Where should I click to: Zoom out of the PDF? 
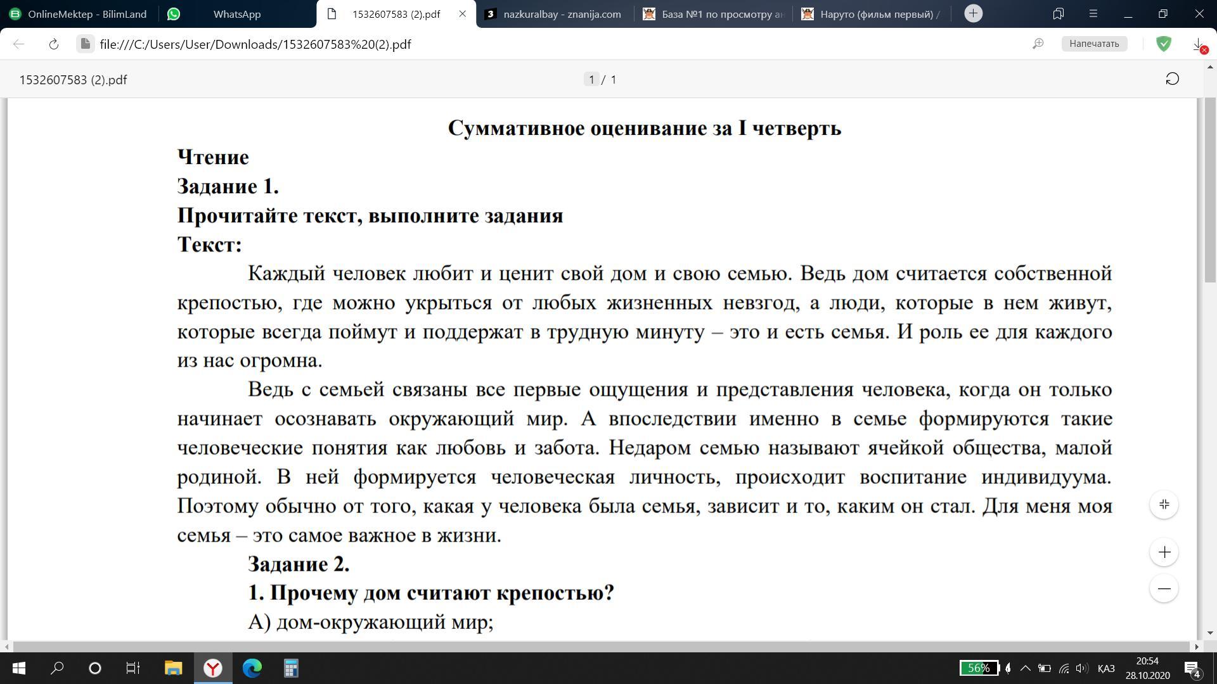click(x=1164, y=588)
